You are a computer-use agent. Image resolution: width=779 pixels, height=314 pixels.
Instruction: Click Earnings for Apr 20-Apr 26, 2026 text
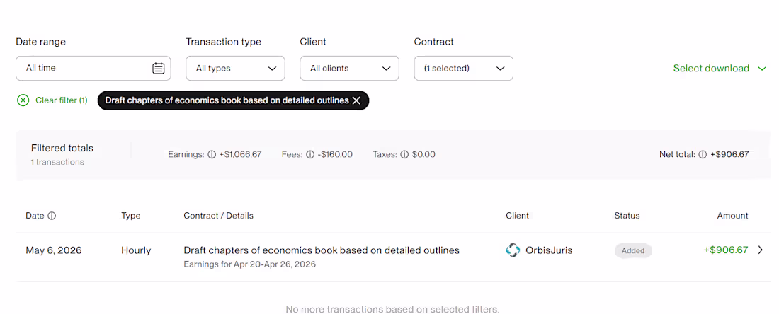250,264
